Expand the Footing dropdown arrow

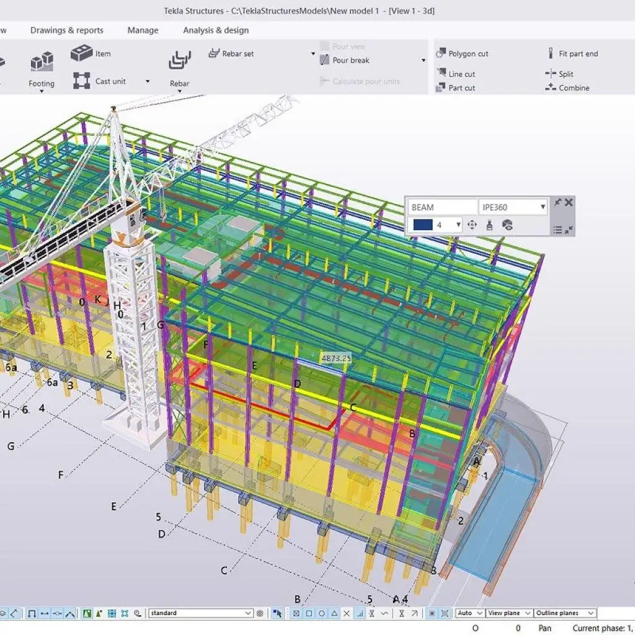[42, 91]
